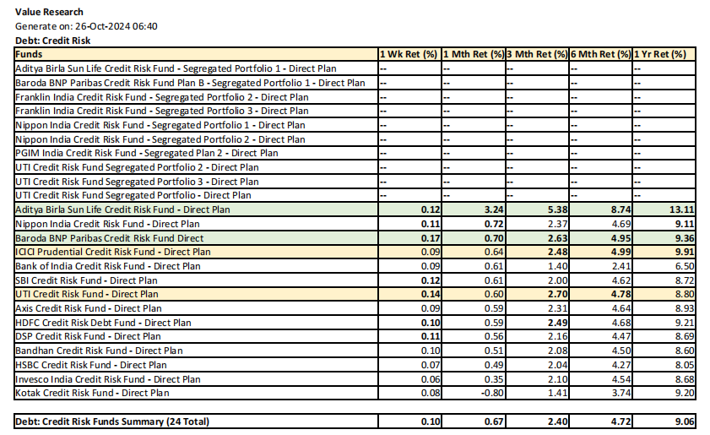Screen dimensions: 710x435
Task: Click 'Bandhan Credit Risk Fund - Direct Plan'
Action: [99, 351]
